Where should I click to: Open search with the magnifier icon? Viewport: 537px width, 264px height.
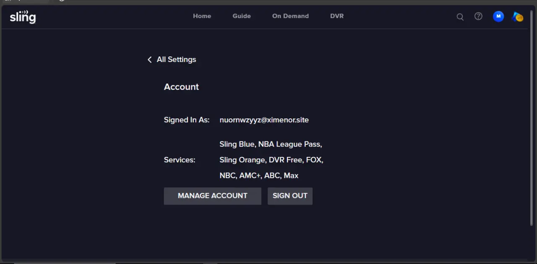pos(460,17)
